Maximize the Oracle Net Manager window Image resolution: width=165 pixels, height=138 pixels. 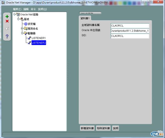(x=150, y=2)
